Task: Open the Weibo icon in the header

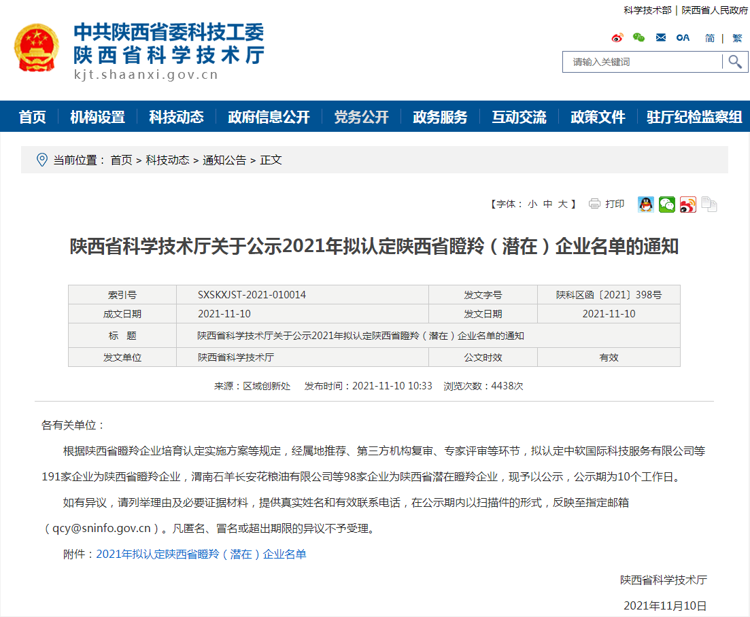Action: [617, 38]
